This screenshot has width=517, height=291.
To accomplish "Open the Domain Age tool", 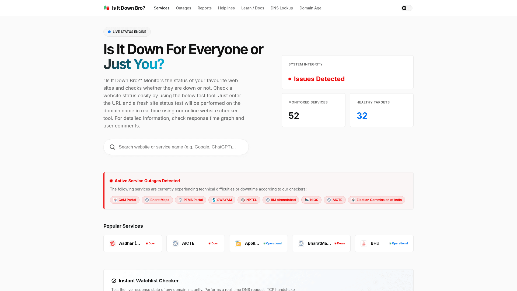I will click(x=310, y=8).
